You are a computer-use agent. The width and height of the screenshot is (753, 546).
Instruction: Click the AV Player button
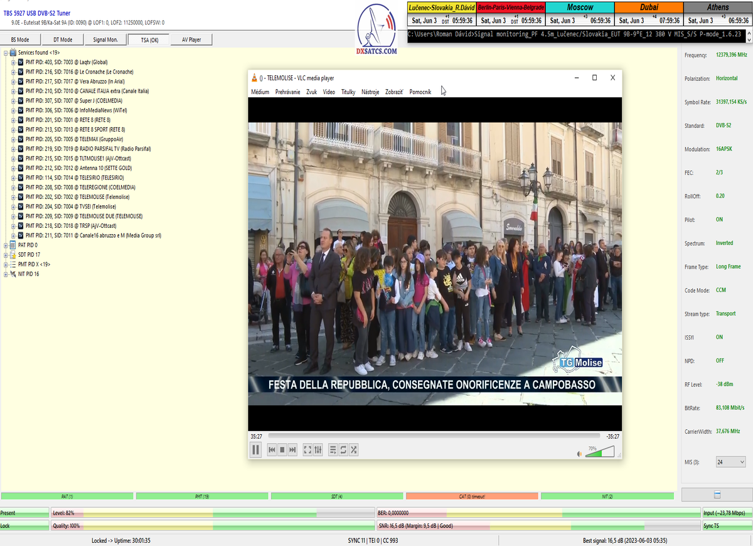(191, 40)
